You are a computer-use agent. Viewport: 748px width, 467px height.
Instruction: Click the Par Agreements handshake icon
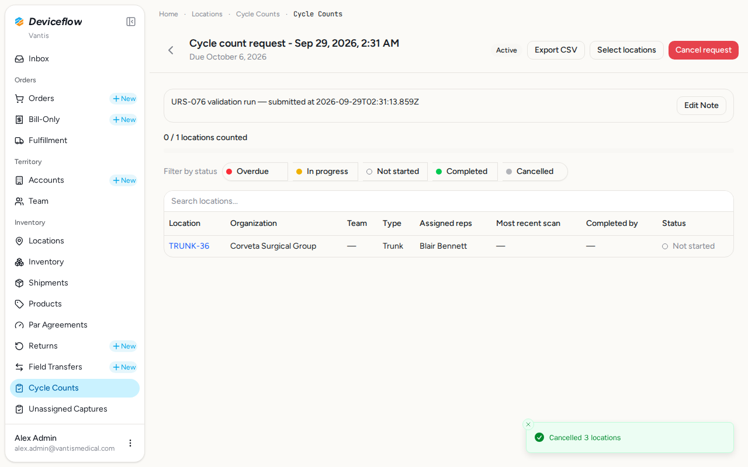[19, 325]
